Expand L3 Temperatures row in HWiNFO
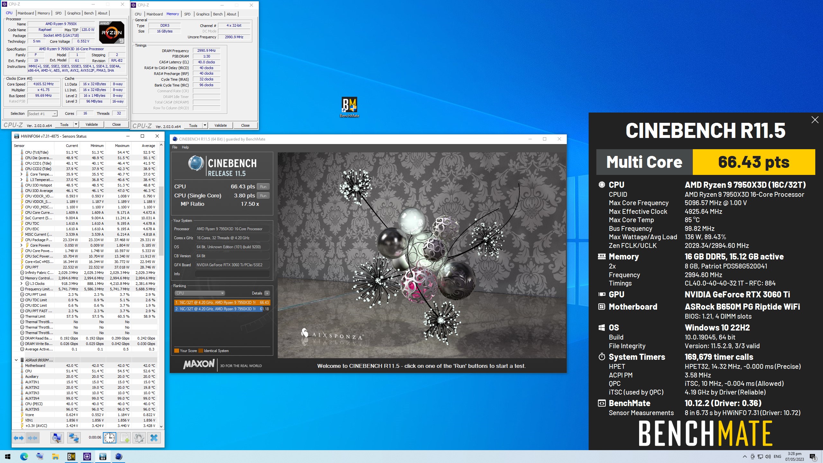Image resolution: width=823 pixels, height=463 pixels. coord(22,180)
